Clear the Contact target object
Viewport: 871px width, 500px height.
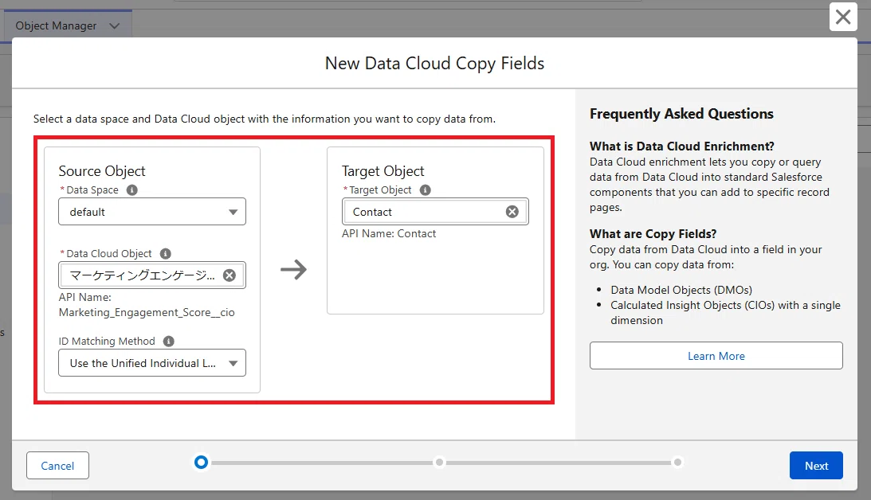click(x=512, y=212)
